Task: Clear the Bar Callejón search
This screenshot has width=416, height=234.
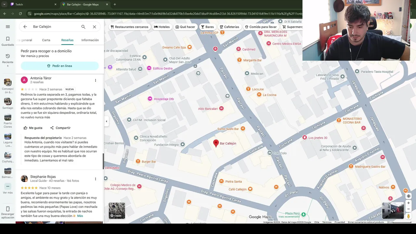Action: [94, 27]
